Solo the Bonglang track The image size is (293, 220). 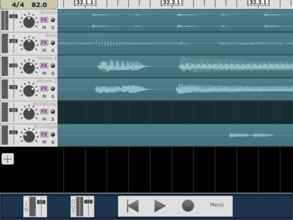click(53, 119)
